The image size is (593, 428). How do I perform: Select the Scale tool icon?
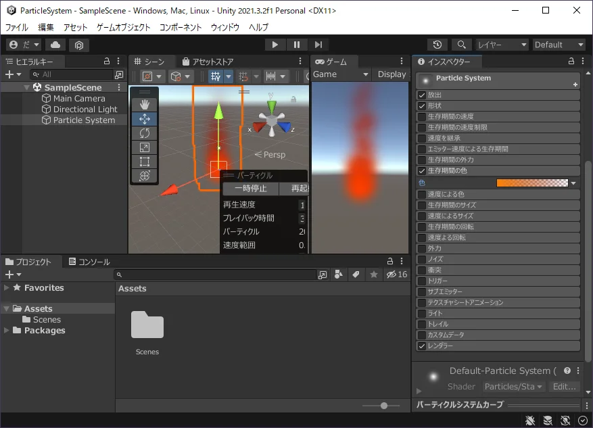click(145, 147)
